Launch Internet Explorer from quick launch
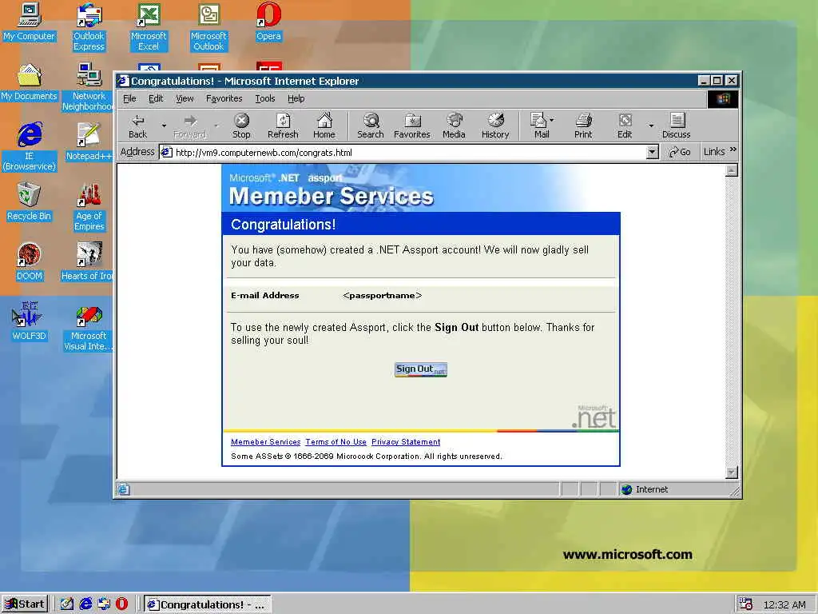This screenshot has height=614, width=818. coord(85,604)
